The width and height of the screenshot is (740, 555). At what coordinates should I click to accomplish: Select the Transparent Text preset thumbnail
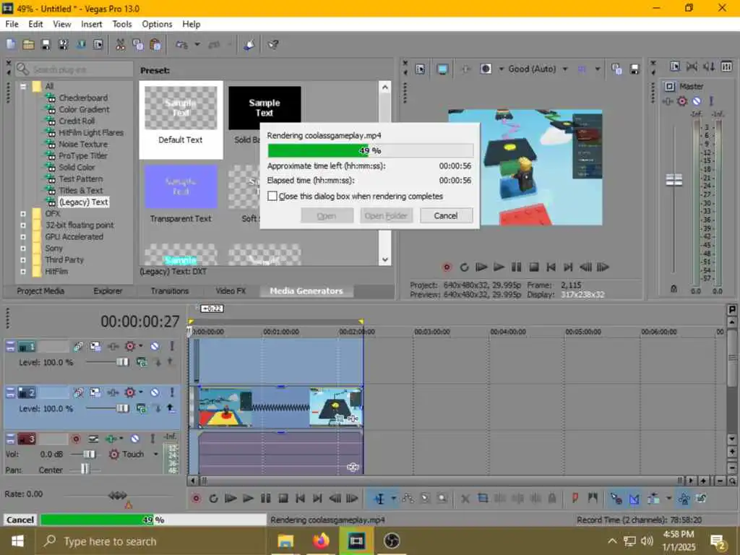point(181,186)
